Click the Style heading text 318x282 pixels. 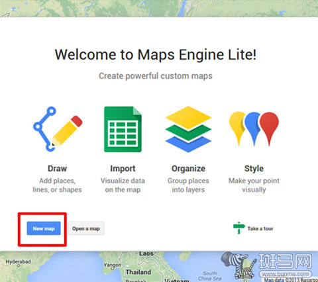pyautogui.click(x=254, y=169)
